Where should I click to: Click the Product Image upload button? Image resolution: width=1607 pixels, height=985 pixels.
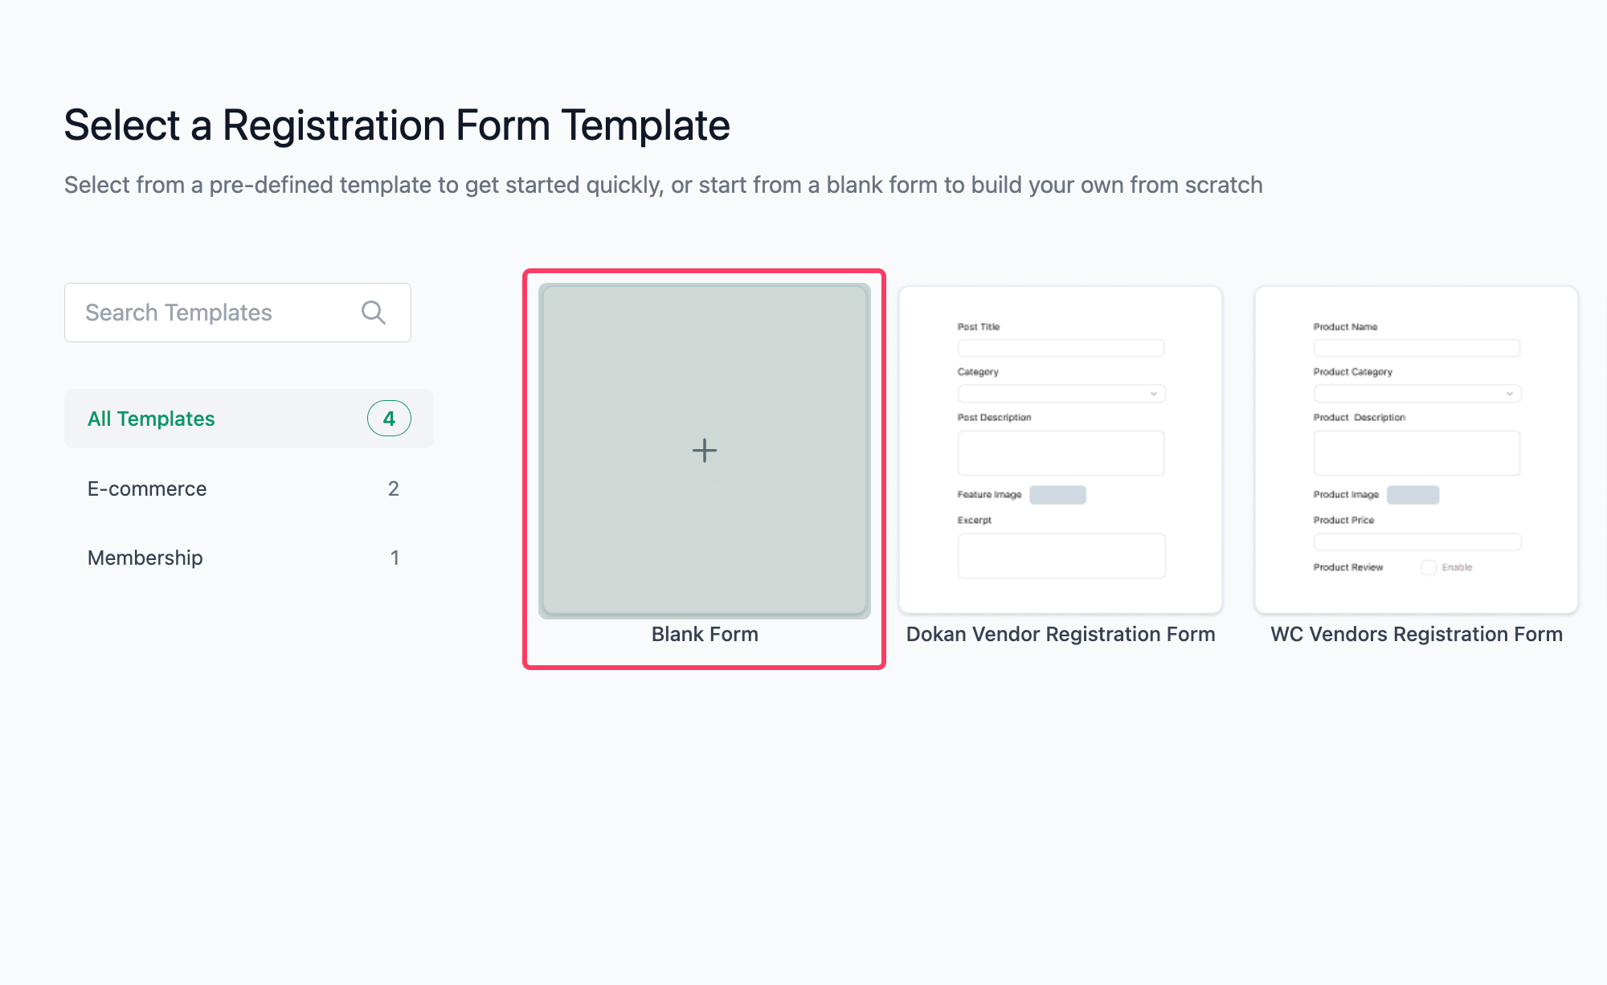coord(1413,495)
